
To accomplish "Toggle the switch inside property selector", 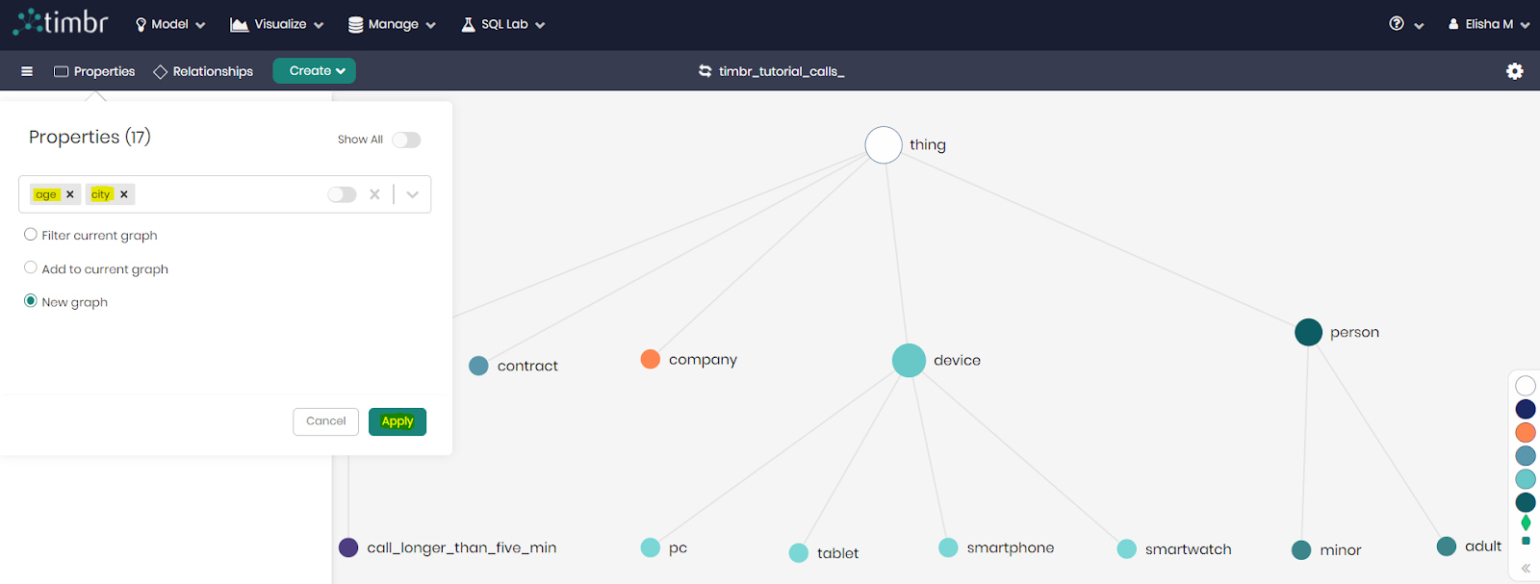I will 342,194.
